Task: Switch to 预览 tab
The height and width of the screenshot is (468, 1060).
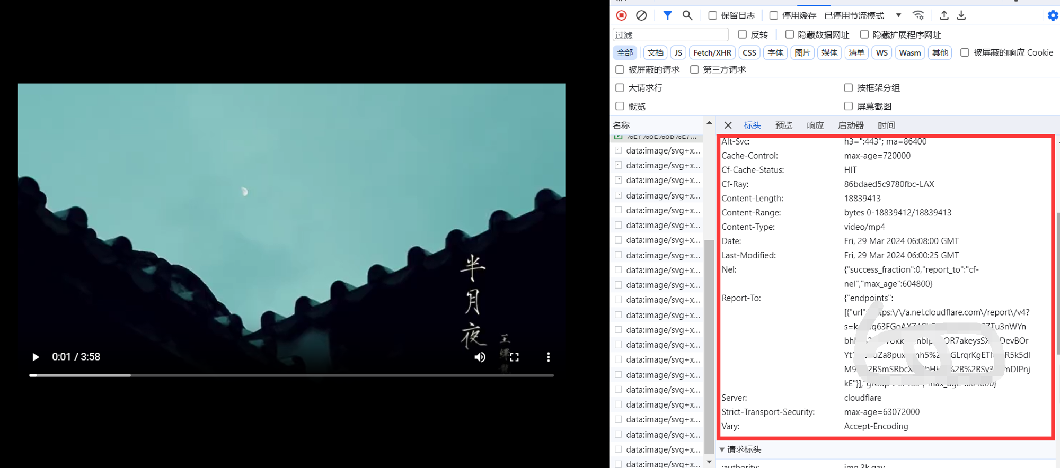Action: point(784,125)
